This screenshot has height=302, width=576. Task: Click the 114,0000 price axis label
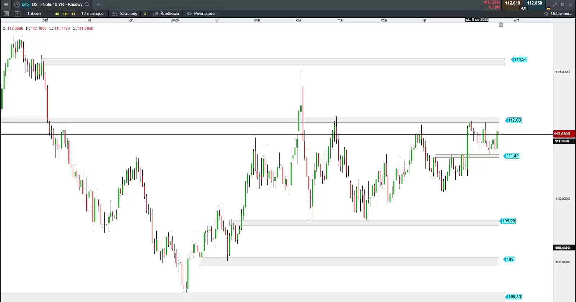click(562, 72)
